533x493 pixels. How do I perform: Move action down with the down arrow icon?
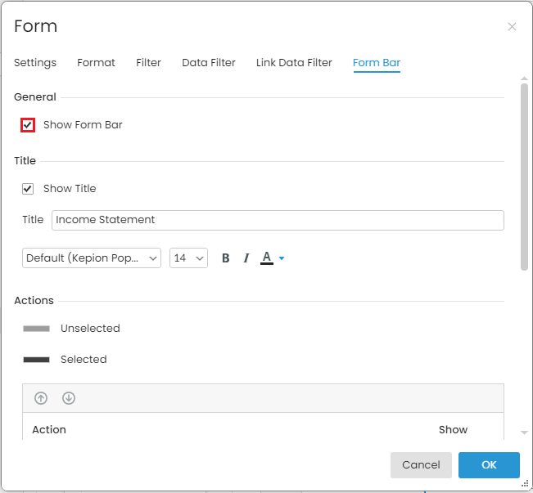[x=69, y=398]
